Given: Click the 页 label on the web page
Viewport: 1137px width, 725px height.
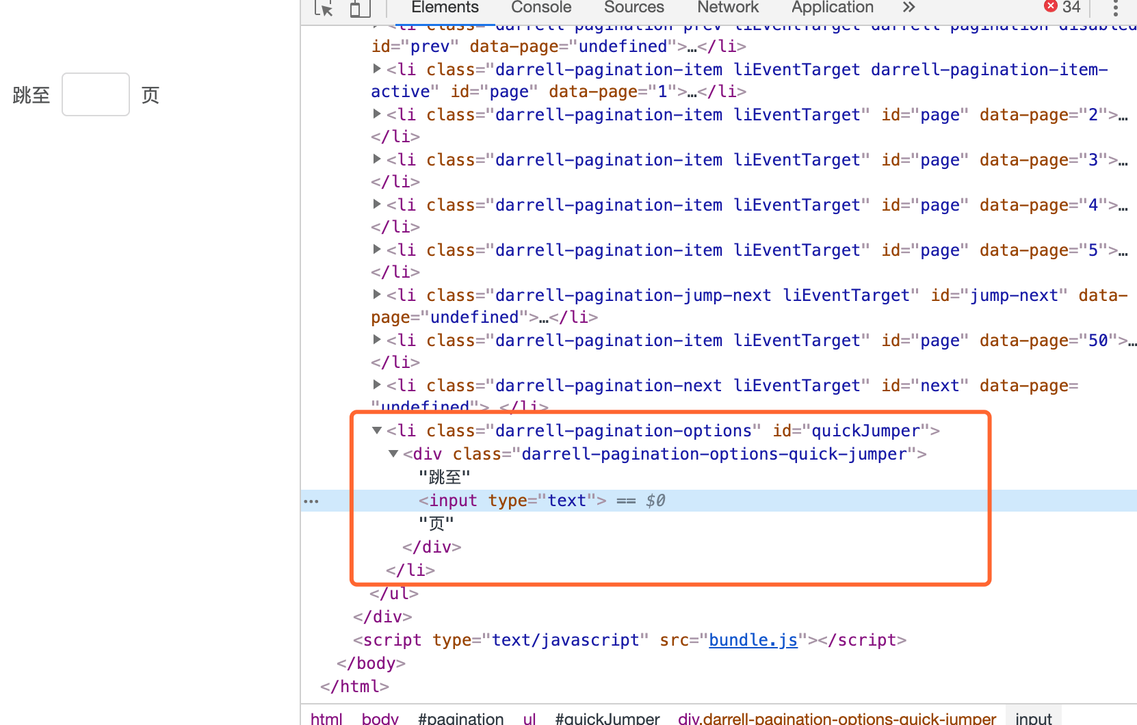Looking at the screenshot, I should 151,95.
